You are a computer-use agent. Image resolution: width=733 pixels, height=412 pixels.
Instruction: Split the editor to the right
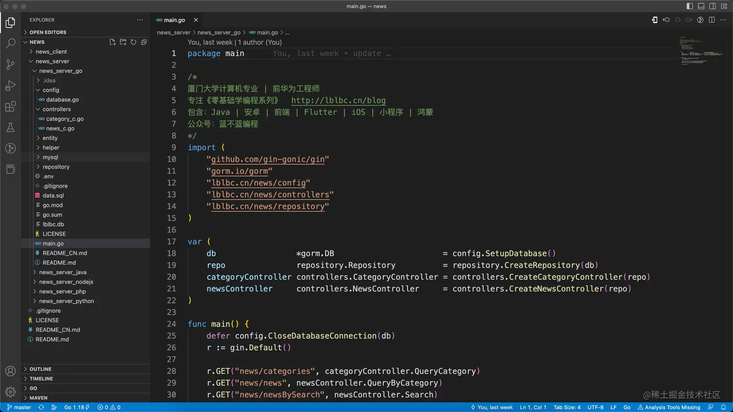[x=712, y=20]
